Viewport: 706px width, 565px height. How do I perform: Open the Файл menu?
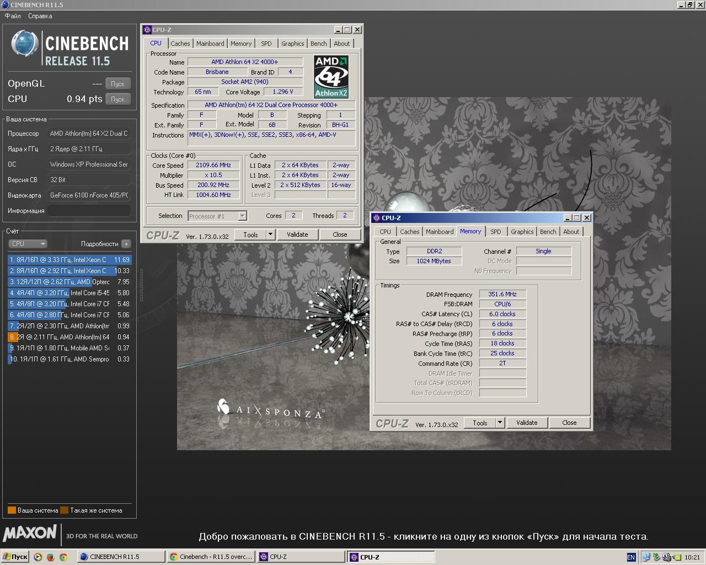pyautogui.click(x=13, y=16)
